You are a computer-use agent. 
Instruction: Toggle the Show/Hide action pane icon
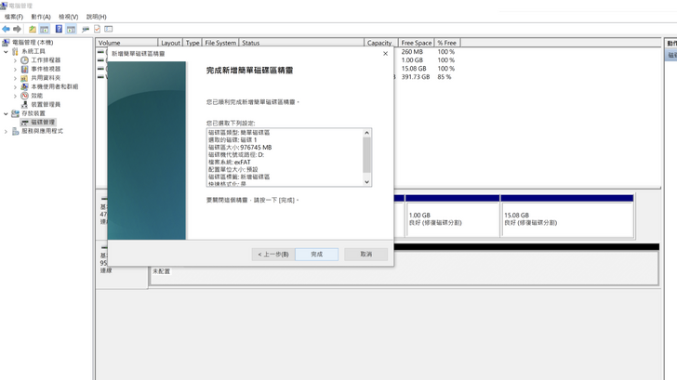coord(71,29)
